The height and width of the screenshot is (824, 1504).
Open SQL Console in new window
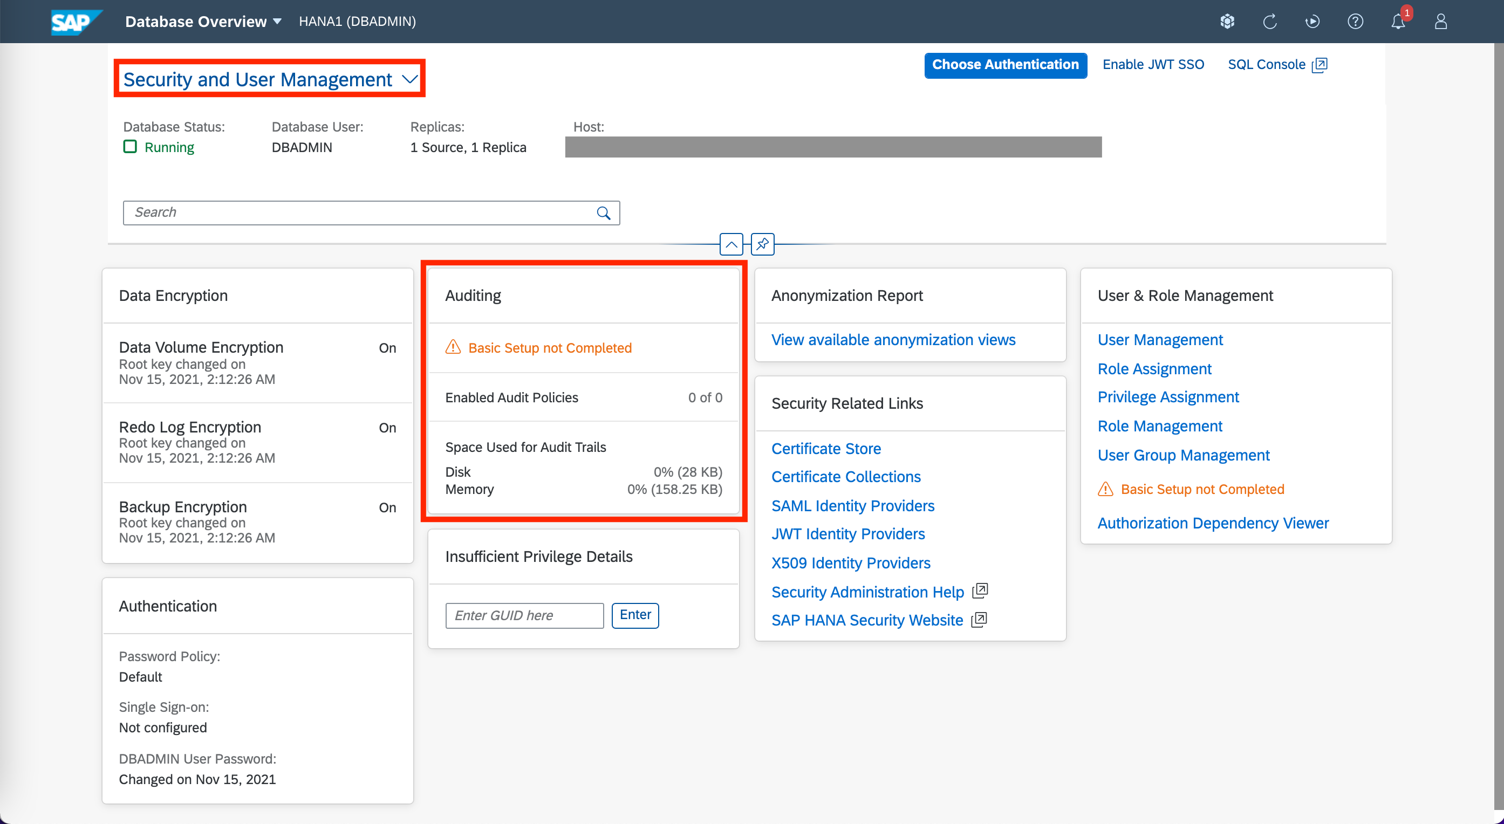coord(1277,65)
